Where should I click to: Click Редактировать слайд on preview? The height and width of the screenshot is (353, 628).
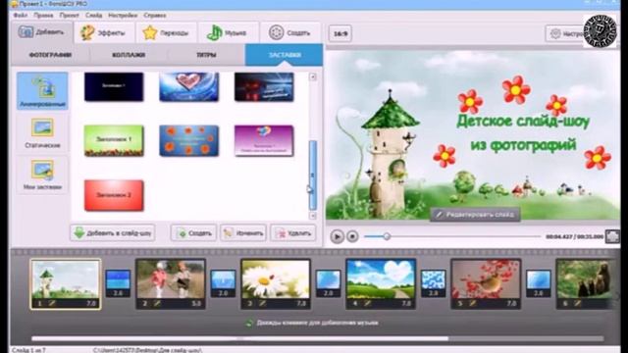[475, 215]
